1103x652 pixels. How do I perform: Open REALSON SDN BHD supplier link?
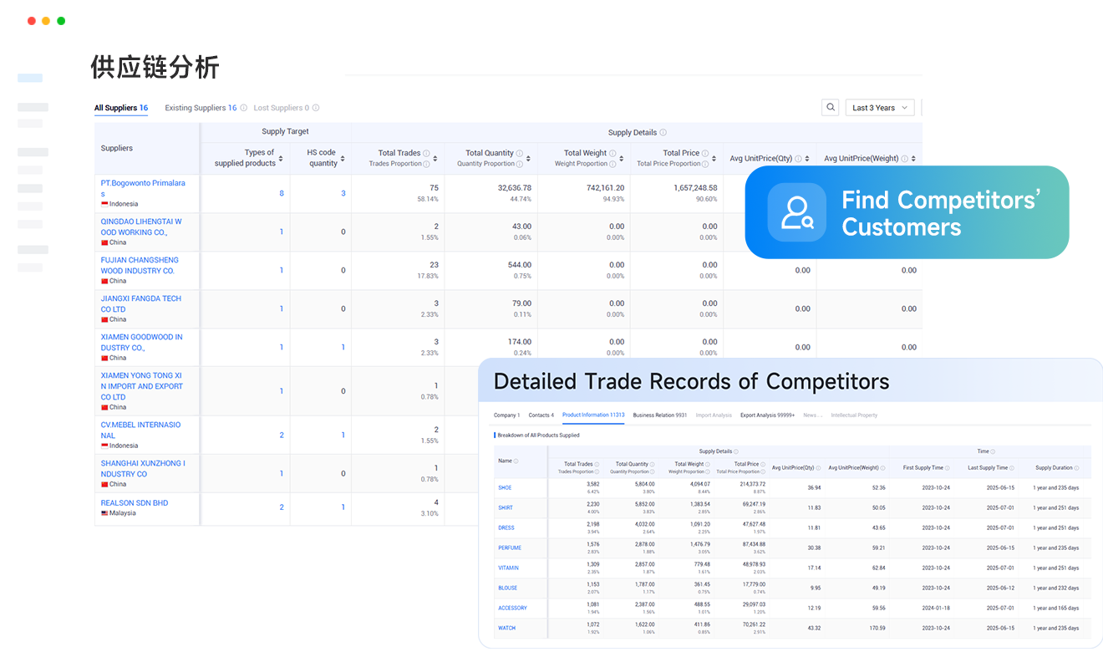135,503
